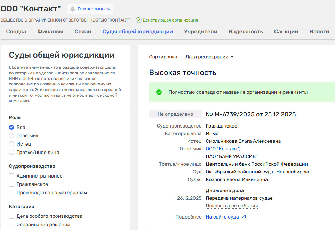
Task: Open the Дата регистрации sorting dropdown
Action: (209, 57)
